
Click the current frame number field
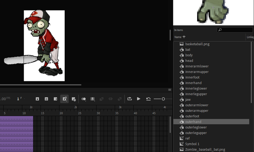click(18, 99)
